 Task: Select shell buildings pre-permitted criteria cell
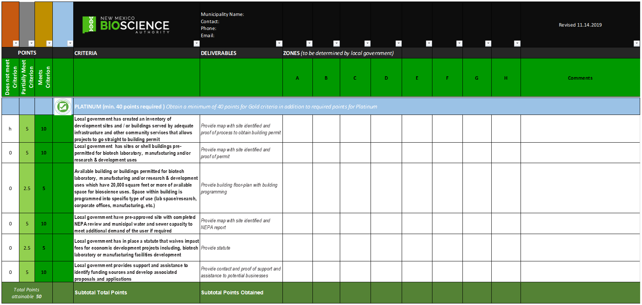(137, 153)
